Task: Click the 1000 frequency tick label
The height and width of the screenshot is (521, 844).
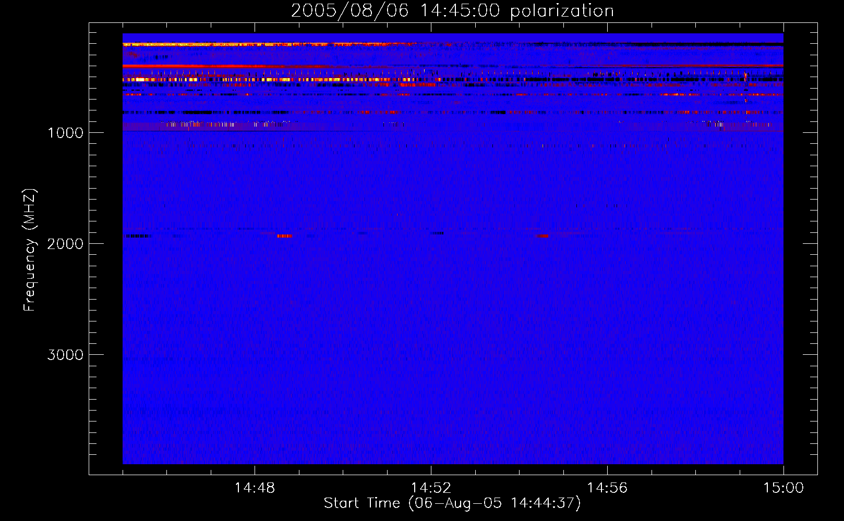Action: 66,133
